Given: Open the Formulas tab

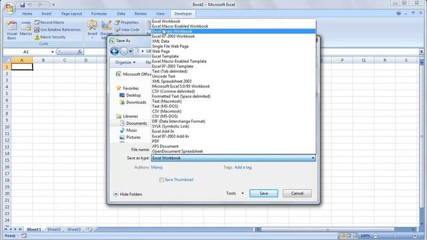Looking at the screenshot, I should [99, 13].
